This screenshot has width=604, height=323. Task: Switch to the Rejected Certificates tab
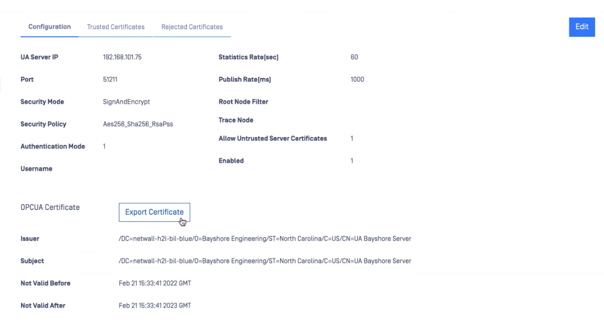192,27
